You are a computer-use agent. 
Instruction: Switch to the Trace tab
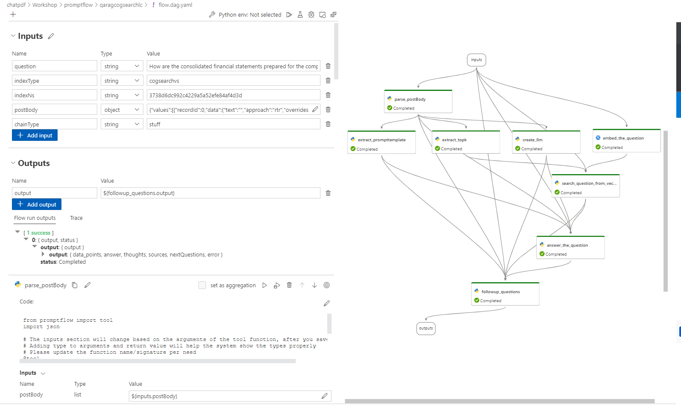(76, 218)
